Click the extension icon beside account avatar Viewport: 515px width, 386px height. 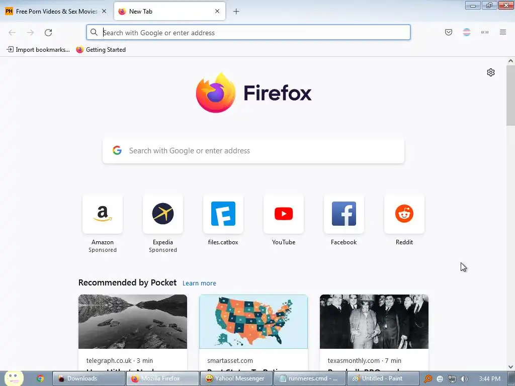[485, 32]
